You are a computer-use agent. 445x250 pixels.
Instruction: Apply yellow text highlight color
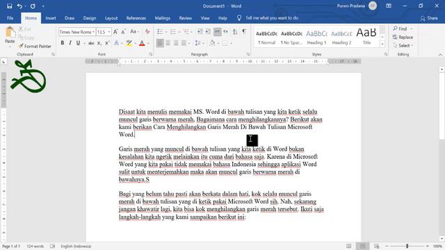coord(129,43)
